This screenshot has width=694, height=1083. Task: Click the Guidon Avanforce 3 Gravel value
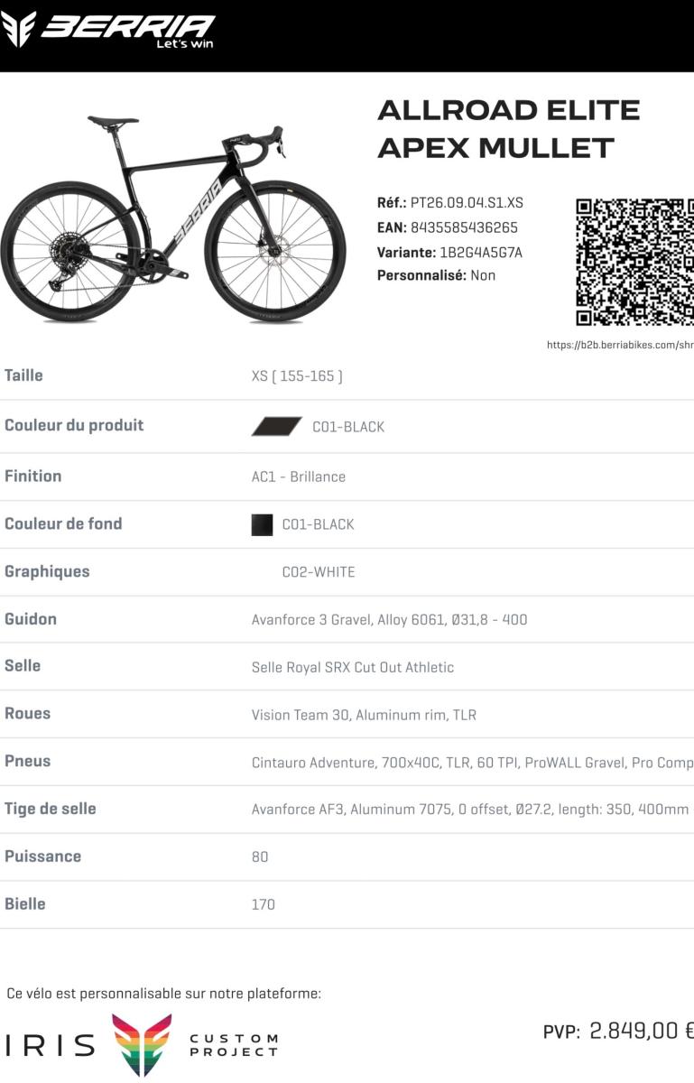(x=389, y=620)
